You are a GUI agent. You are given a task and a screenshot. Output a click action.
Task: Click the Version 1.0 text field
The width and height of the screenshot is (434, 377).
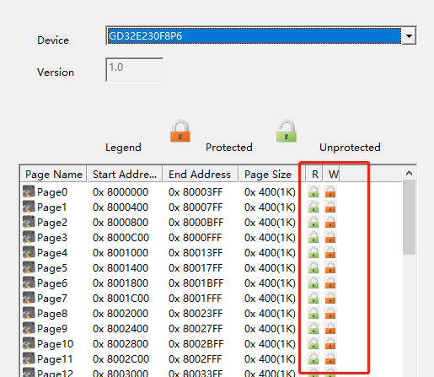pyautogui.click(x=135, y=70)
